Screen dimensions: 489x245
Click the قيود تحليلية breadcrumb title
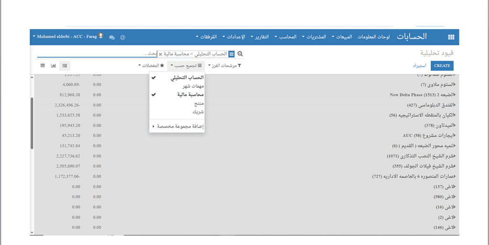436,52
